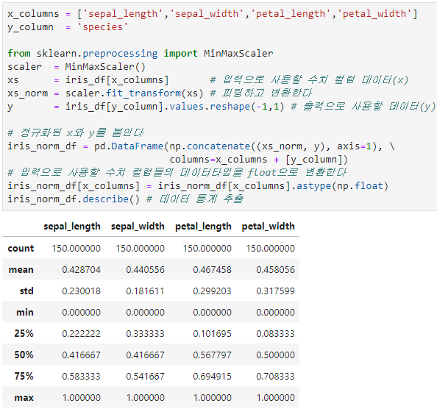The image size is (437, 409).
Task: Click the 75% value 0.708333
Action: coord(275,377)
